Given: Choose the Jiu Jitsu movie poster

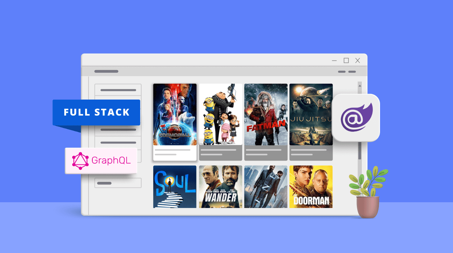Looking at the screenshot, I should tap(311, 114).
